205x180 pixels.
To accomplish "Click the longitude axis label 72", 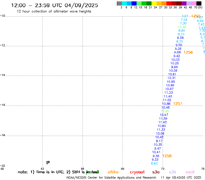I will [x=163, y=169].
